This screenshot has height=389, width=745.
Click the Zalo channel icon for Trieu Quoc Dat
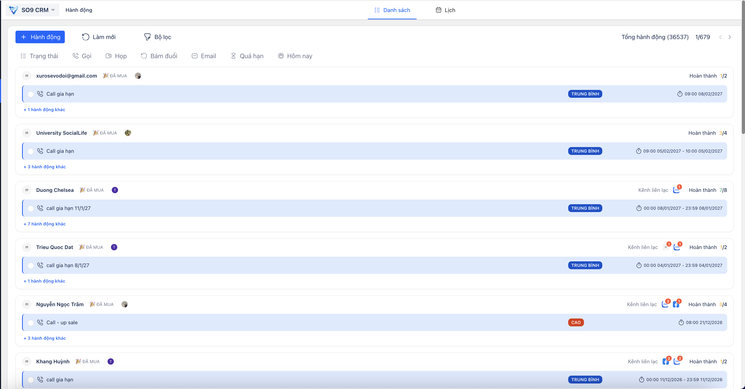pyautogui.click(x=677, y=247)
